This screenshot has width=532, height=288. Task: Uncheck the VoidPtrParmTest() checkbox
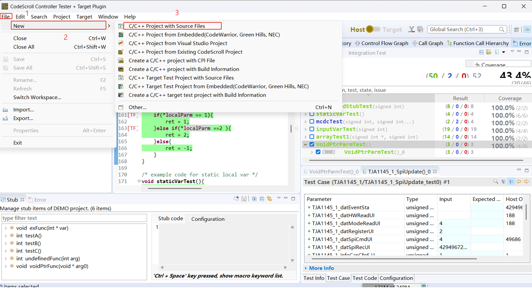pyautogui.click(x=312, y=144)
